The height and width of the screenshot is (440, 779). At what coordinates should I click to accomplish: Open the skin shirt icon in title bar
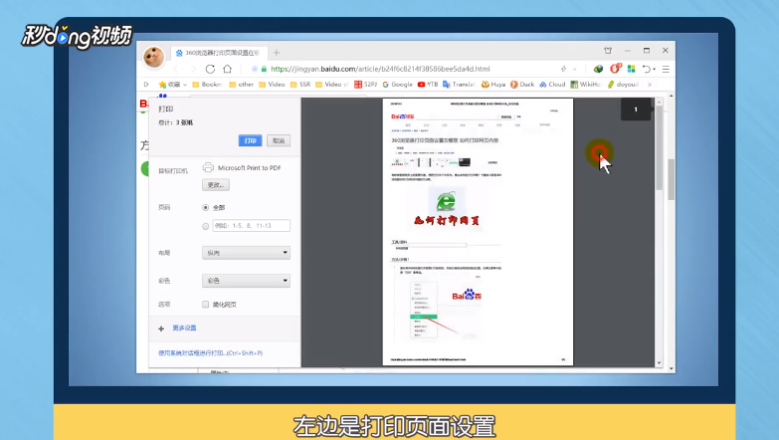pyautogui.click(x=608, y=50)
